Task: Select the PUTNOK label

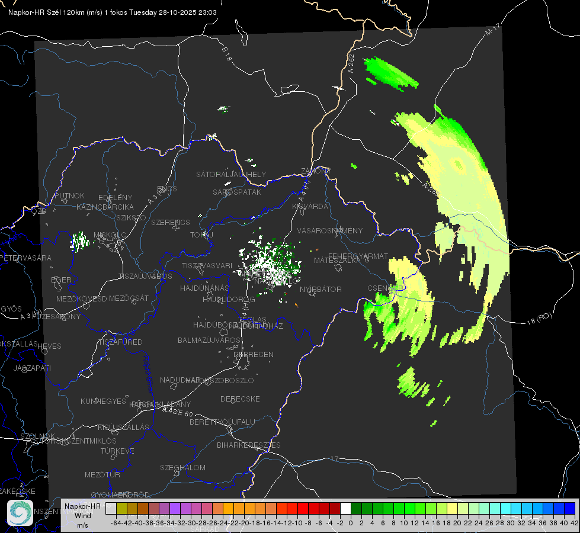Action: [x=69, y=195]
